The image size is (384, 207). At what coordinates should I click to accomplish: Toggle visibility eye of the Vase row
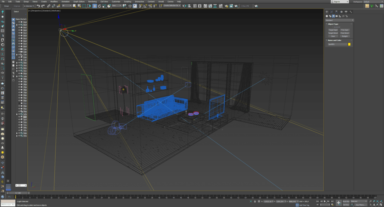(x=19, y=133)
